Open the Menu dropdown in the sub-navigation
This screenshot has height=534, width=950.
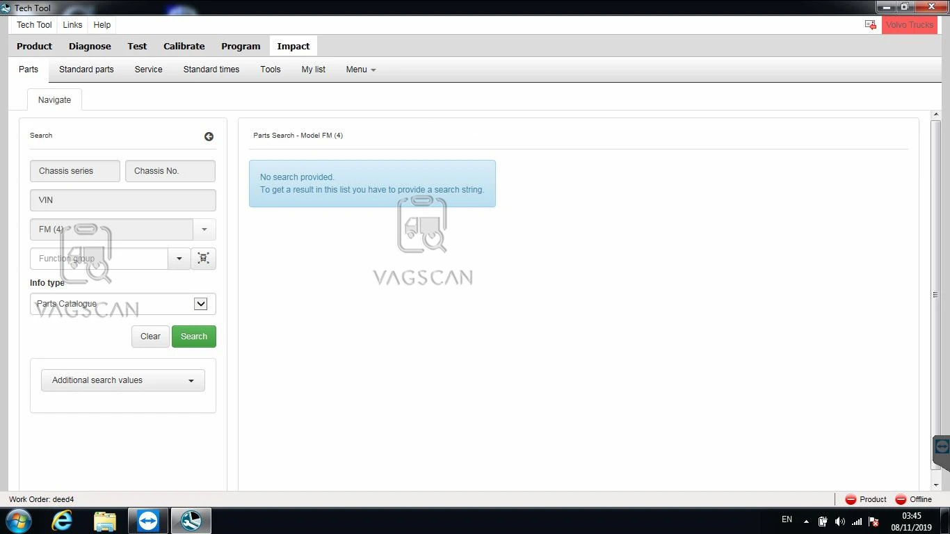point(361,70)
